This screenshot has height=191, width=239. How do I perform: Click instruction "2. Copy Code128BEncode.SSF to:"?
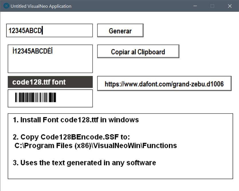71,137
